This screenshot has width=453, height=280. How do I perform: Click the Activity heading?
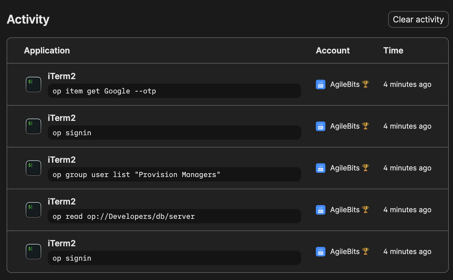pos(28,19)
